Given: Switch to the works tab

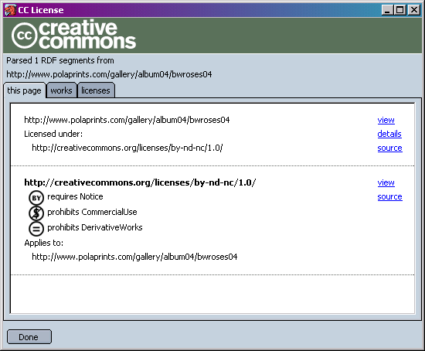Looking at the screenshot, I should [x=61, y=90].
